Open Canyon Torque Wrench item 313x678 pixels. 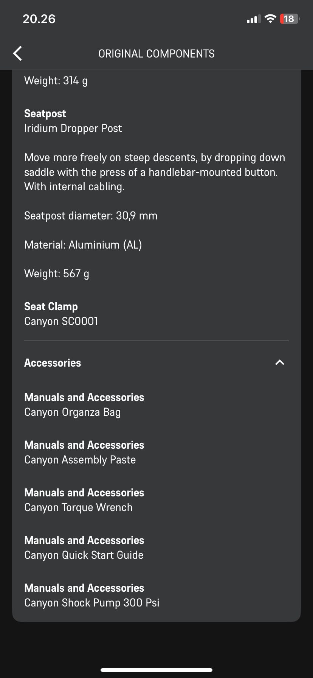click(x=78, y=507)
